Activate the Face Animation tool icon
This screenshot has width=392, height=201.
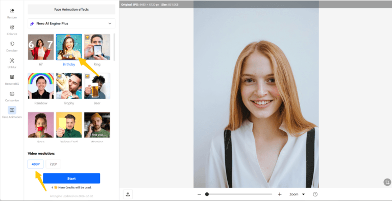12,110
